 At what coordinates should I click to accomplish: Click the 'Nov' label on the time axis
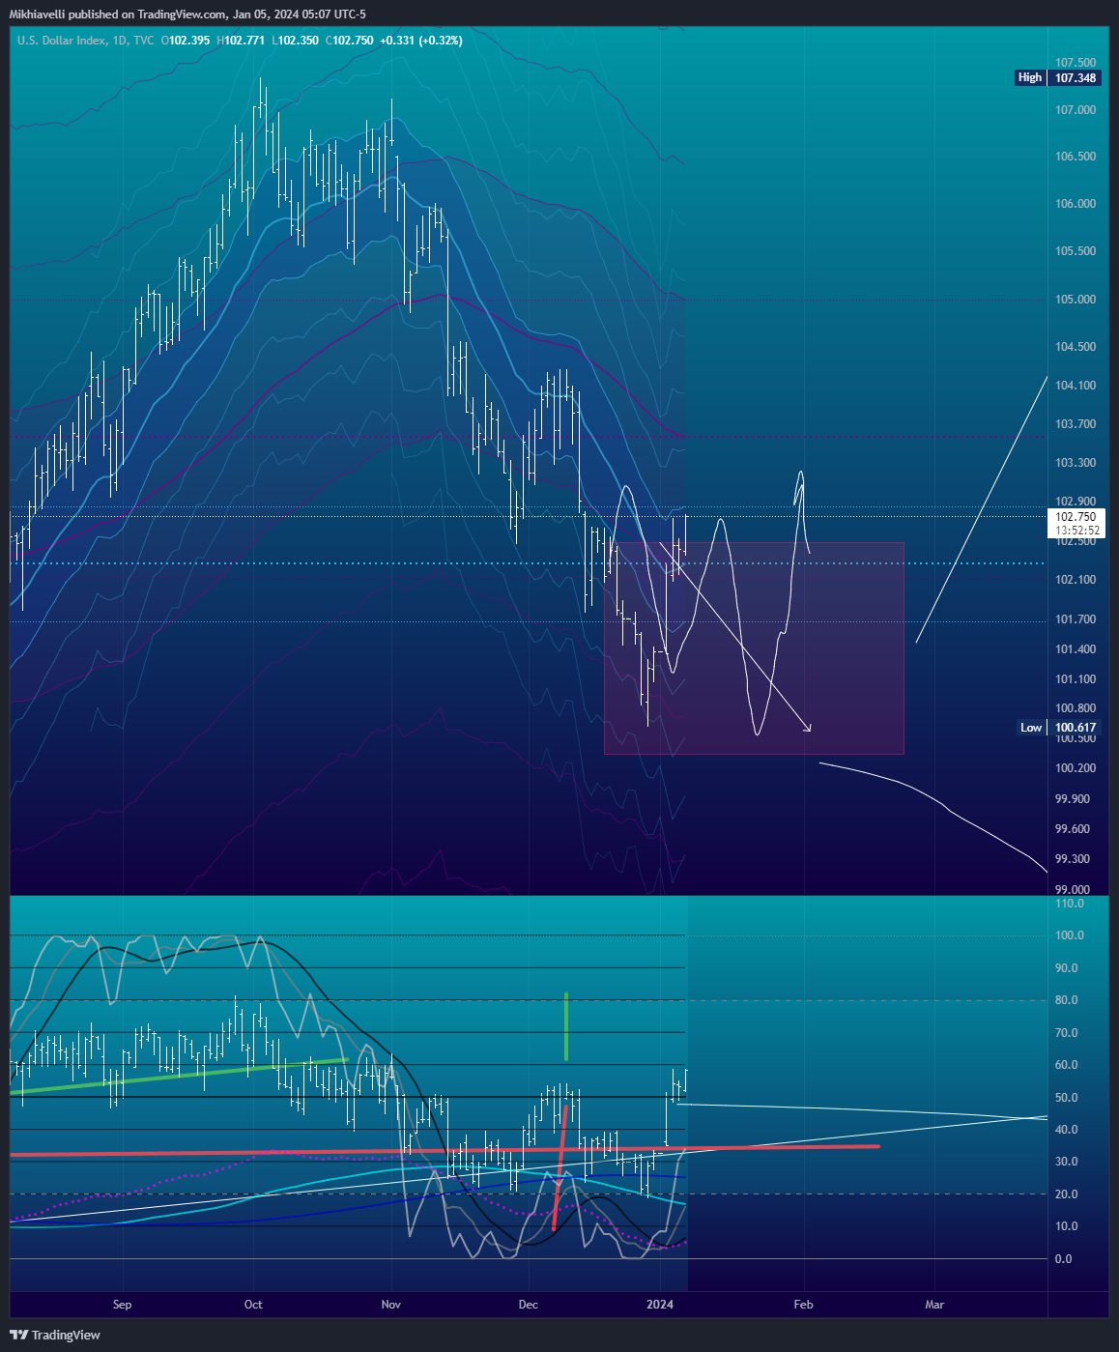click(x=391, y=1305)
